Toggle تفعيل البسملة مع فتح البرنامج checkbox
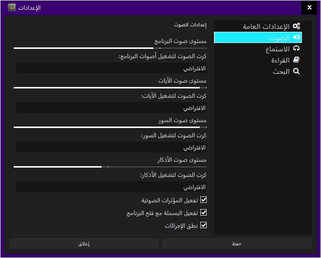This screenshot has width=321, height=258. click(203, 213)
